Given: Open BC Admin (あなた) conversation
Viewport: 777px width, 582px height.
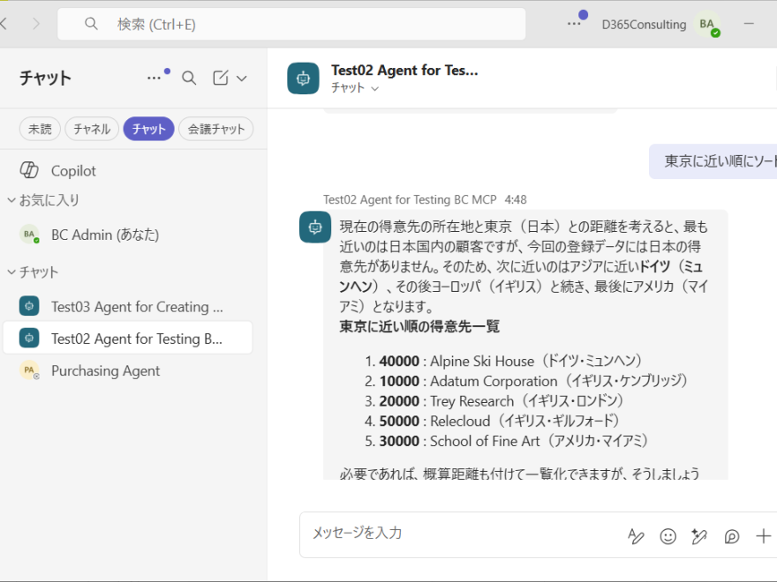Looking at the screenshot, I should [x=104, y=235].
